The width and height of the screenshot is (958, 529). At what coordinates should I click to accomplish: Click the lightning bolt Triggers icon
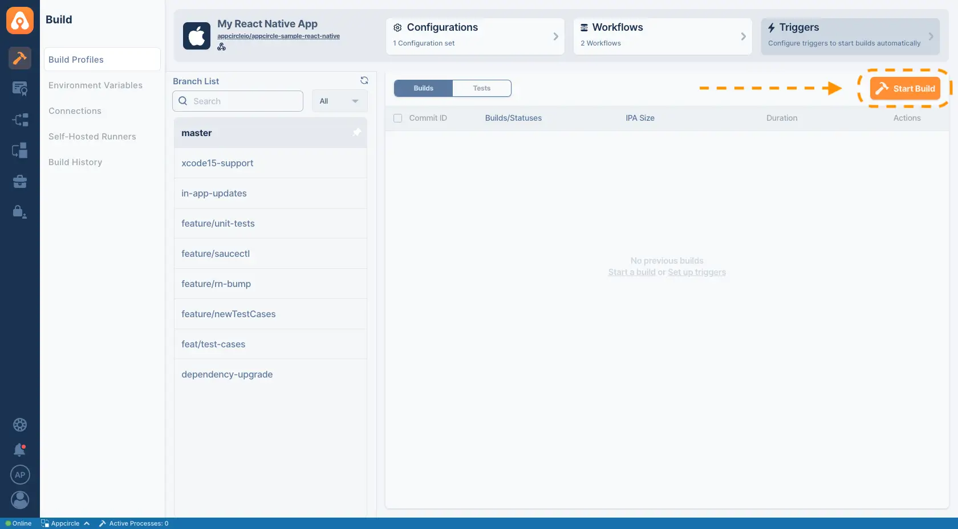pos(772,27)
